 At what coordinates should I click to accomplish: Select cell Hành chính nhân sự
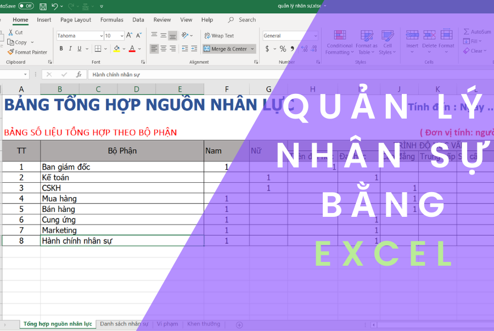(x=122, y=241)
